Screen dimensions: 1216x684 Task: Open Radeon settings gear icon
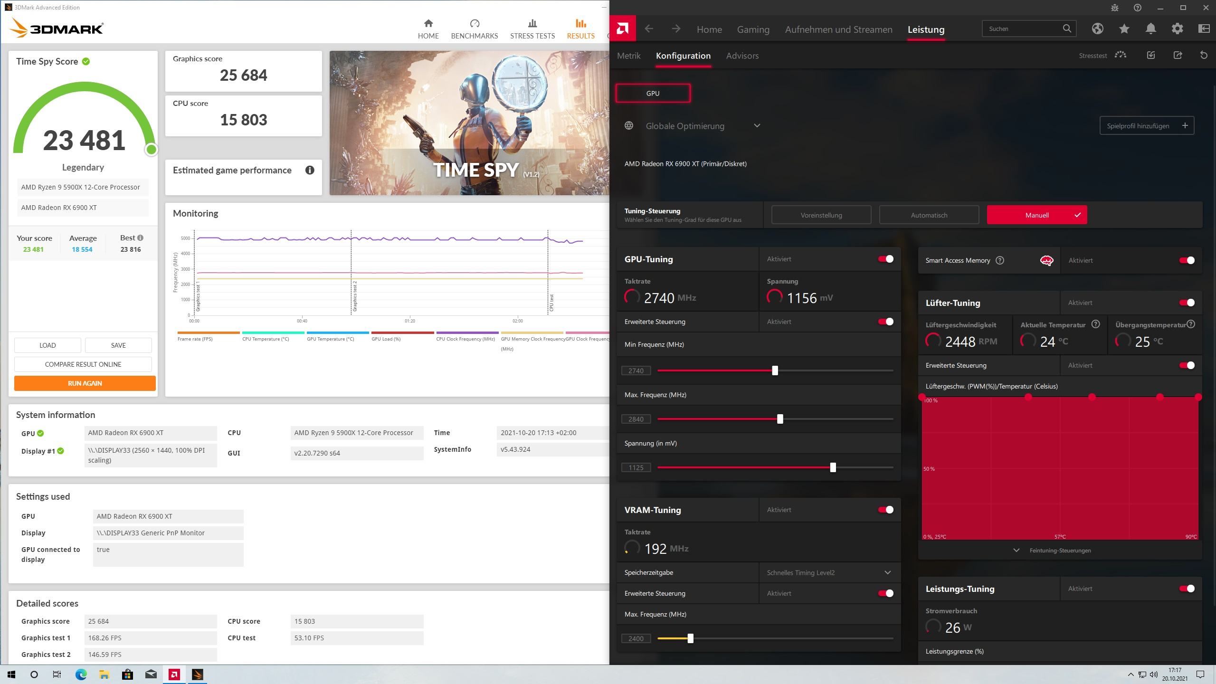point(1177,29)
